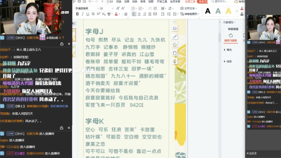Open the 切换 transitions tab
The width and height of the screenshot is (281, 158).
(x=119, y=2)
